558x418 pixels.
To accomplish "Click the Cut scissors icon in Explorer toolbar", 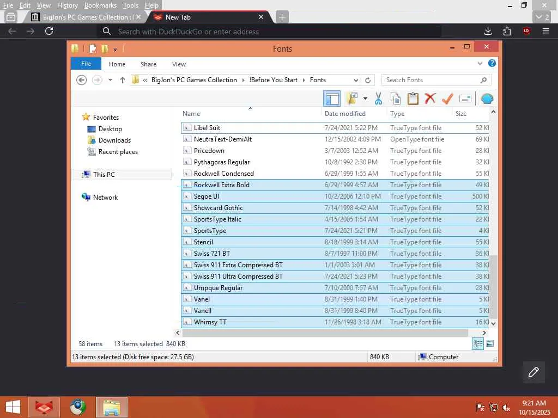I will pos(378,99).
